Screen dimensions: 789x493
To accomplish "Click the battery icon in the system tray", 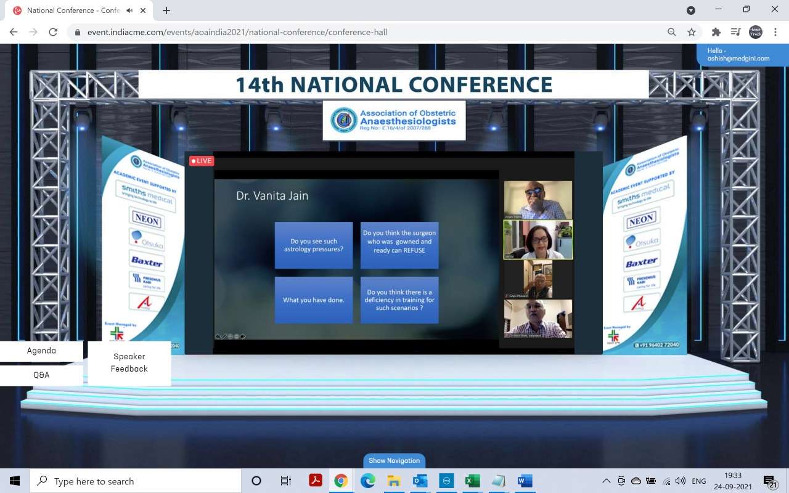I will pos(651,481).
